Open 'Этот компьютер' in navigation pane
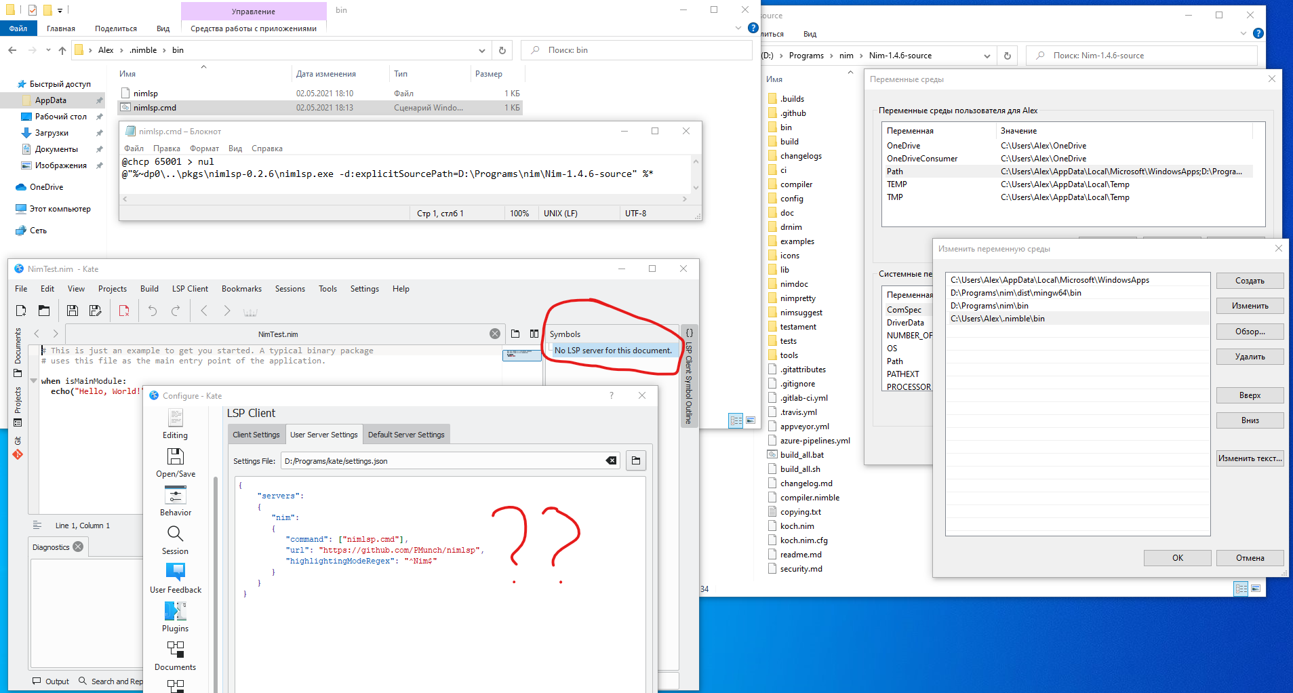The width and height of the screenshot is (1293, 693). (60, 209)
